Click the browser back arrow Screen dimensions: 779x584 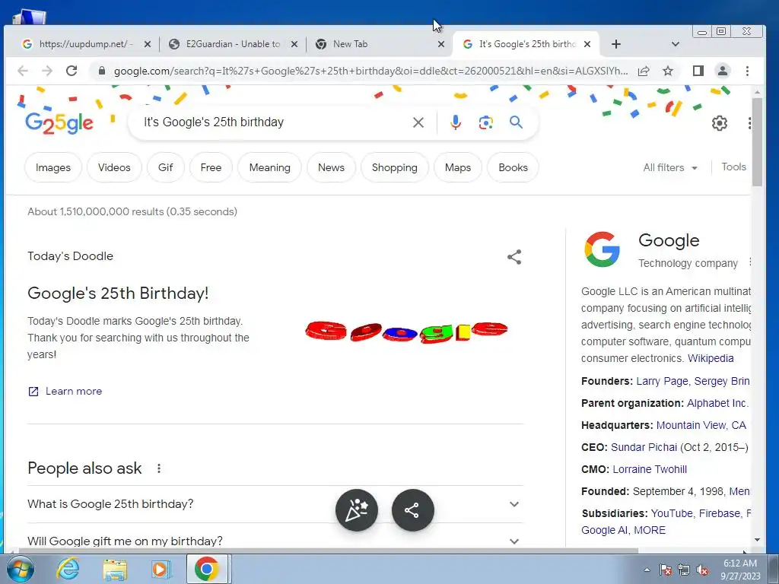(23, 71)
